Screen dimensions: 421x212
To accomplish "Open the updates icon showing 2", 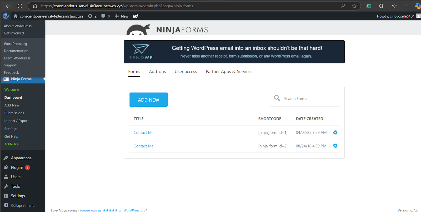I will click(92, 16).
